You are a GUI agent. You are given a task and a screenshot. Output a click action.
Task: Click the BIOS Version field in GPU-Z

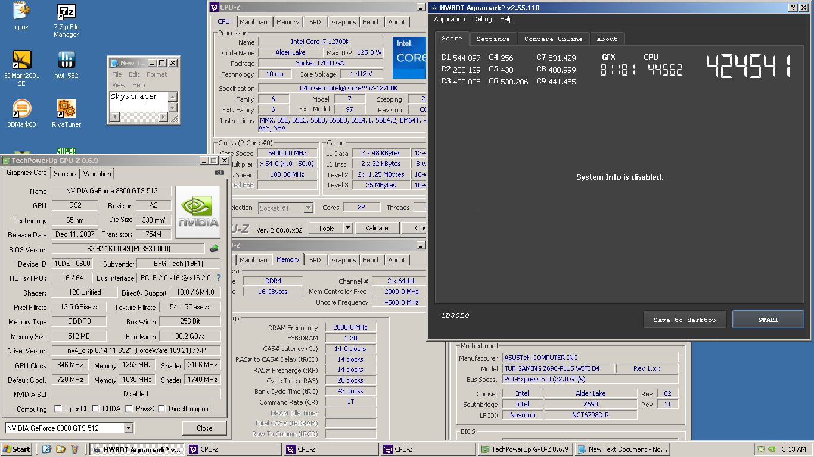tap(128, 249)
